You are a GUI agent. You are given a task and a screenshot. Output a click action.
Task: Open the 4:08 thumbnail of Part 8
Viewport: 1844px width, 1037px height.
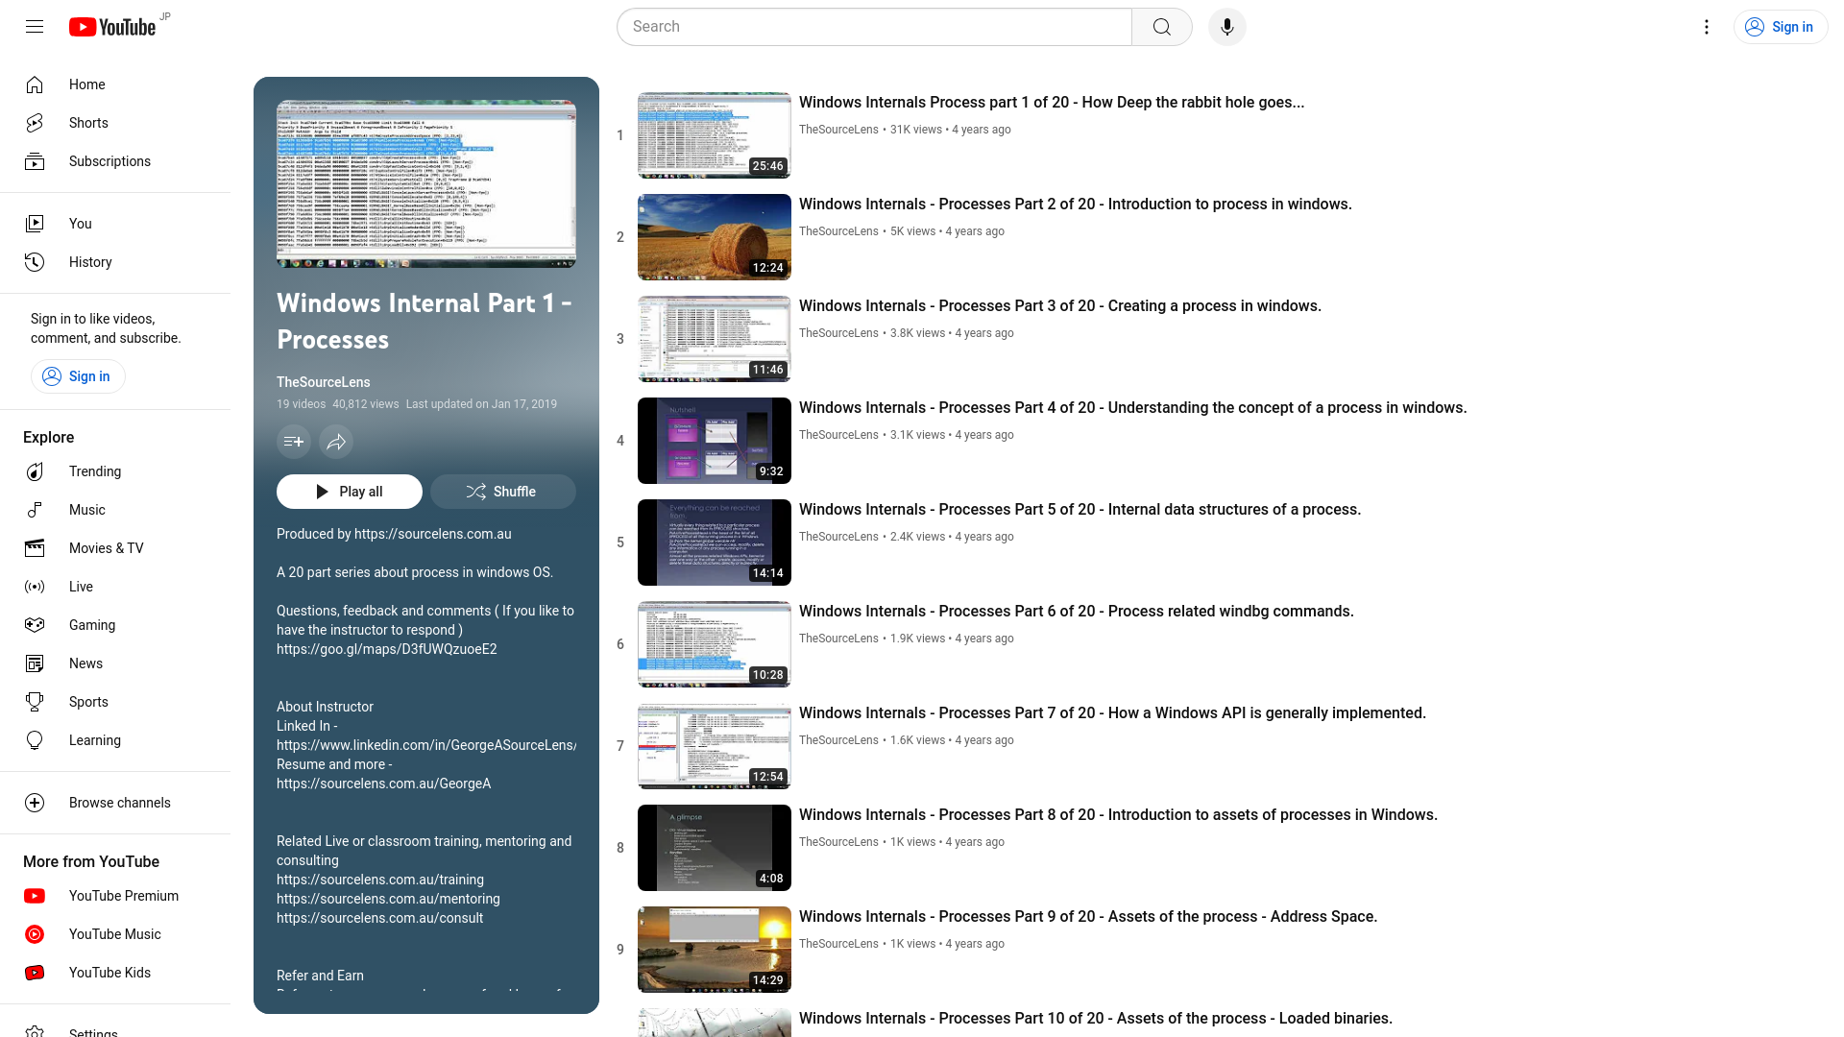pos(715,848)
